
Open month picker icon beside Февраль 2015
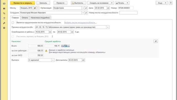(x=35, y=8)
